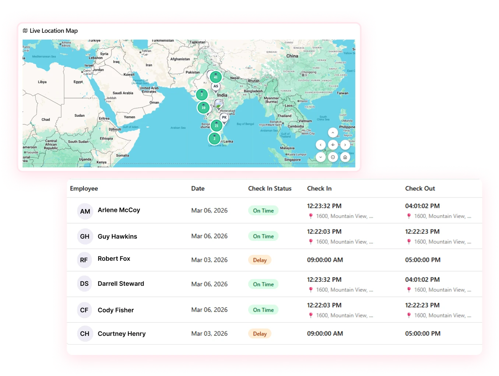Select the PK marker pin on the map

(x=224, y=117)
